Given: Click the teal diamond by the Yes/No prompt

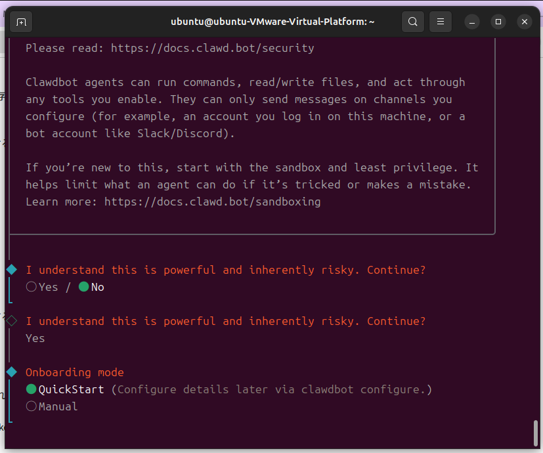Looking at the screenshot, I should coord(12,270).
